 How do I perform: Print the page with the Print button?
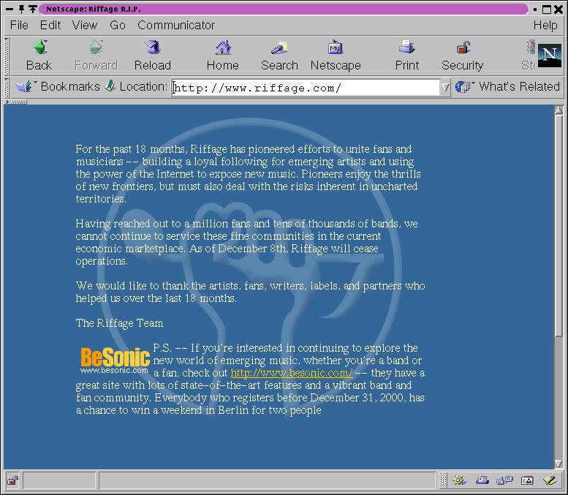[x=406, y=56]
